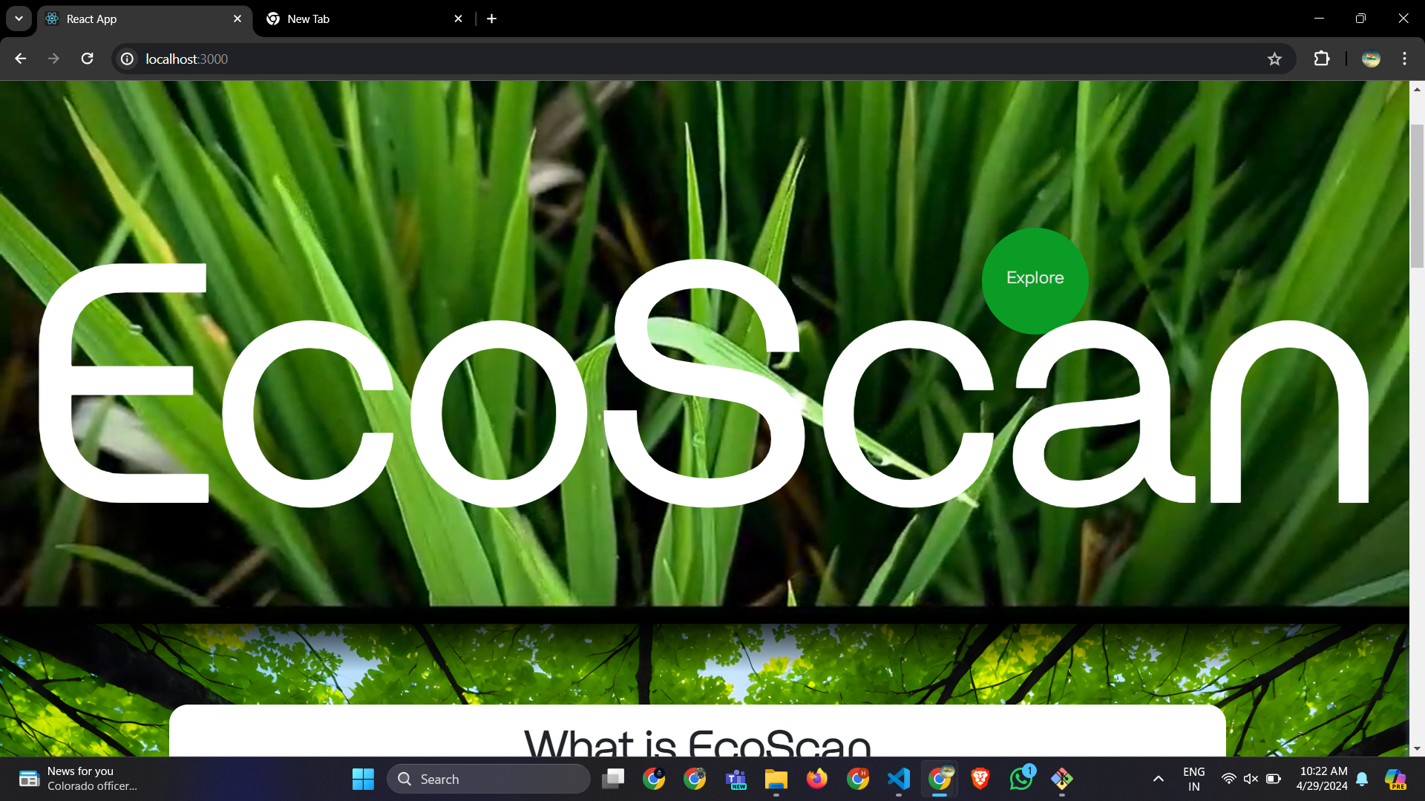This screenshot has width=1425, height=801.
Task: Open Visual Studio Code from taskbar
Action: pos(898,779)
